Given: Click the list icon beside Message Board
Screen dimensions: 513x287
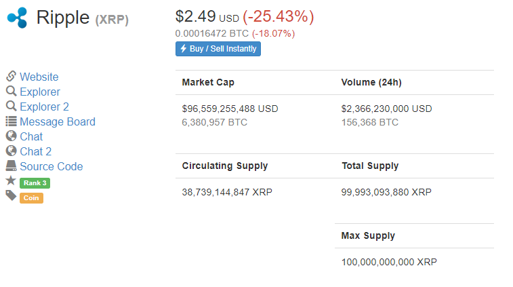Looking at the screenshot, I should point(11,121).
